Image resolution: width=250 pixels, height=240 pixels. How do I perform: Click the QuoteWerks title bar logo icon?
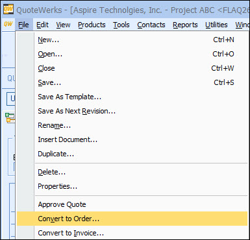8,10
